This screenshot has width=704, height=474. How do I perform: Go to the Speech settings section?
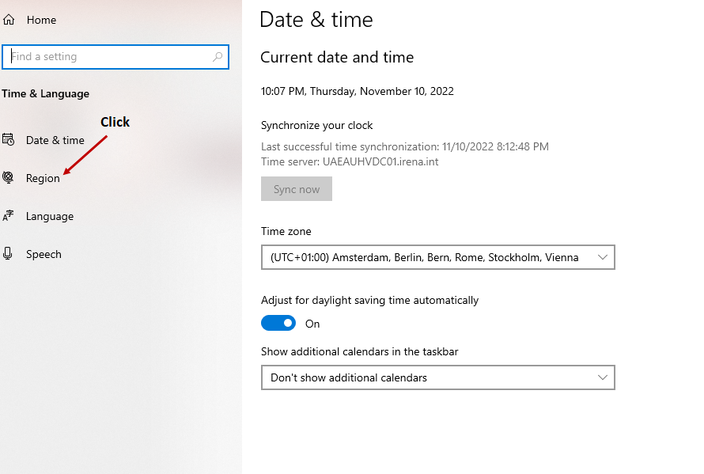[44, 254]
